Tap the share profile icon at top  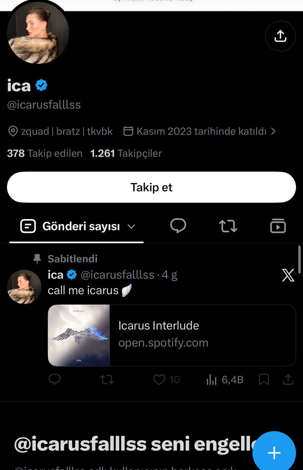280,36
